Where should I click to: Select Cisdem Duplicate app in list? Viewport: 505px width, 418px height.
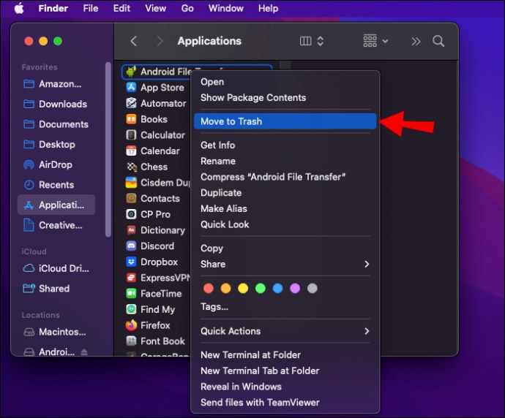point(158,182)
